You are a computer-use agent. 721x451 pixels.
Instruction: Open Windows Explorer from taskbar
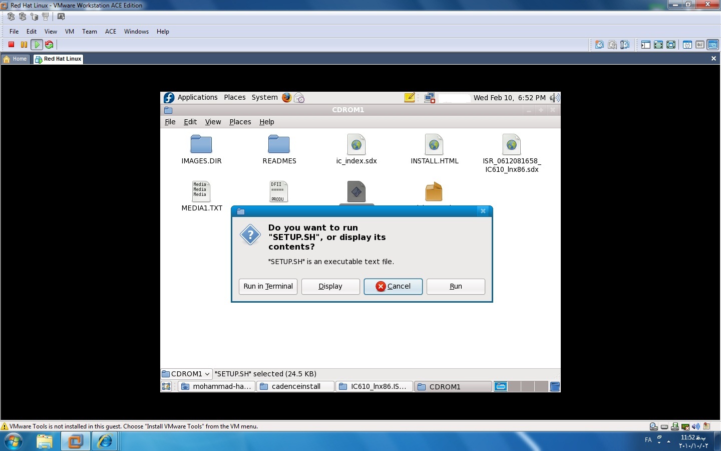(45, 441)
